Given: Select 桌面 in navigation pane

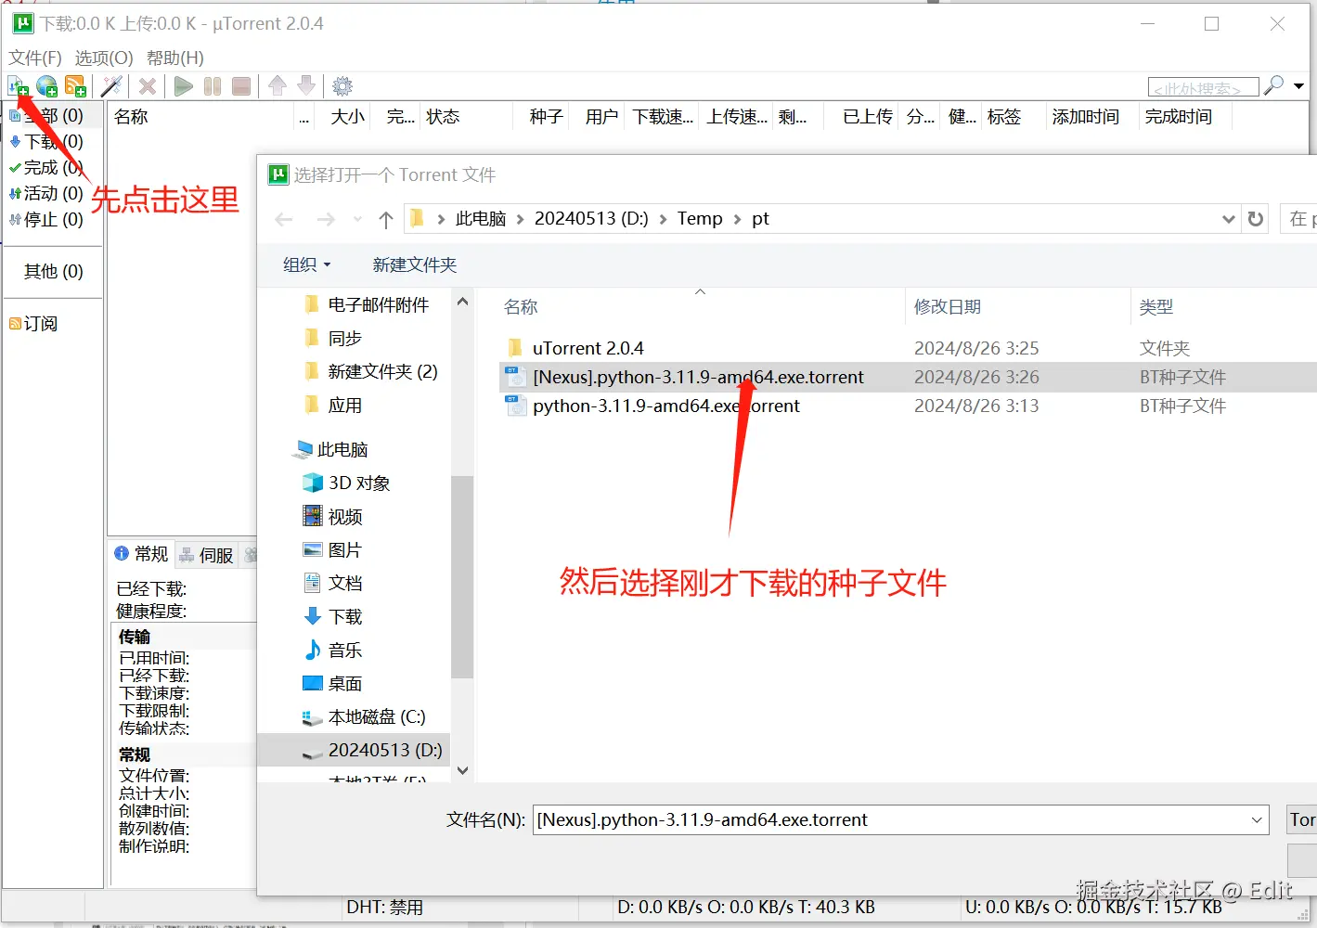Looking at the screenshot, I should [x=333, y=684].
